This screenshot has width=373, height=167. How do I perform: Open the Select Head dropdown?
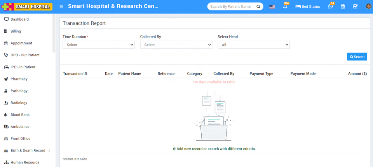tap(253, 45)
